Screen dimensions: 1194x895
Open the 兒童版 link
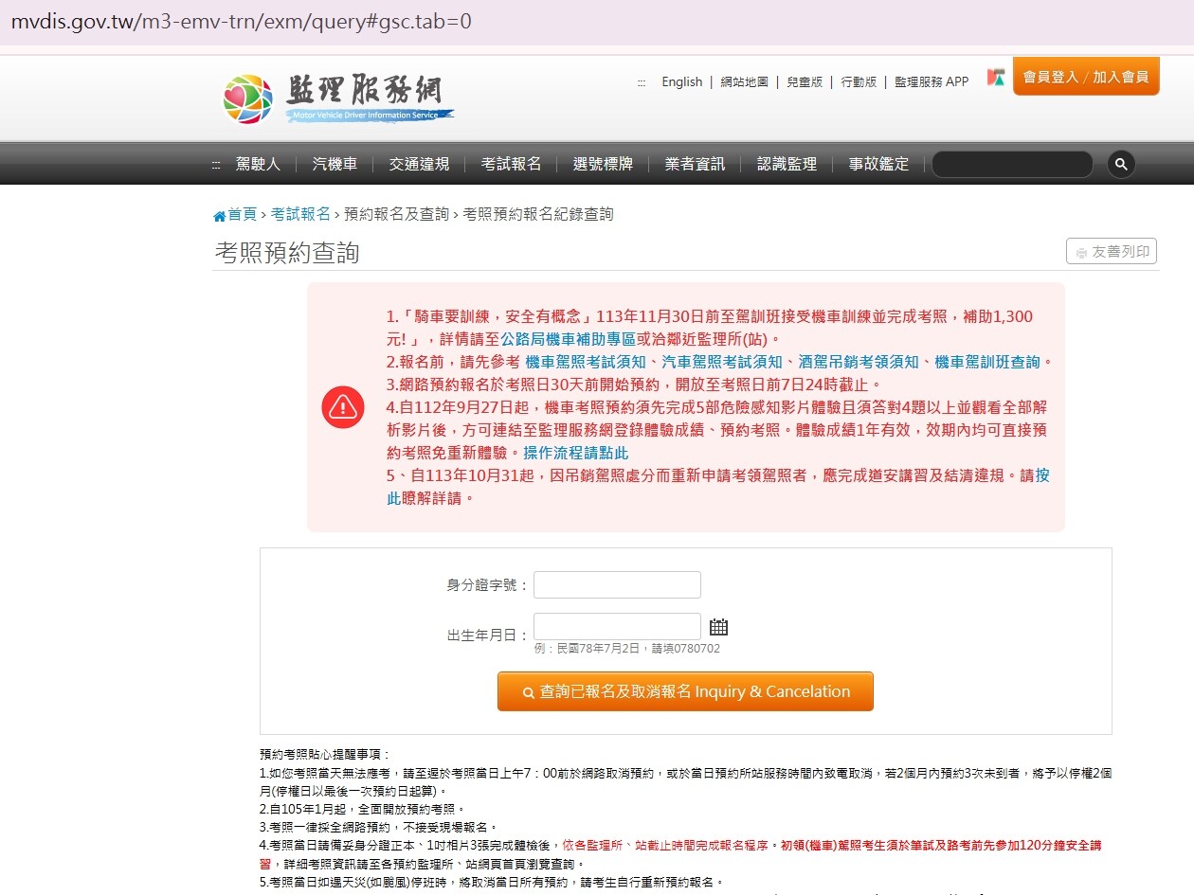click(x=805, y=82)
